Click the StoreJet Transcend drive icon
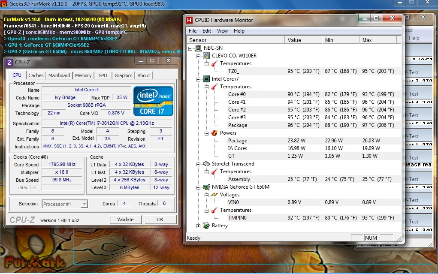Screen dimensions: 438x274 206,164
